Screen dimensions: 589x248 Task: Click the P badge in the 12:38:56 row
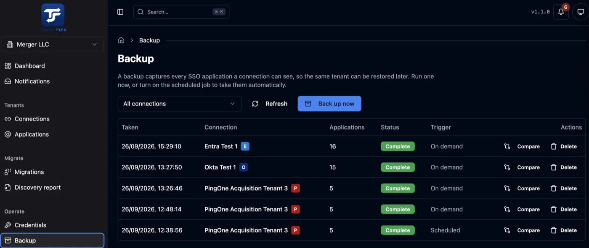[296, 230]
